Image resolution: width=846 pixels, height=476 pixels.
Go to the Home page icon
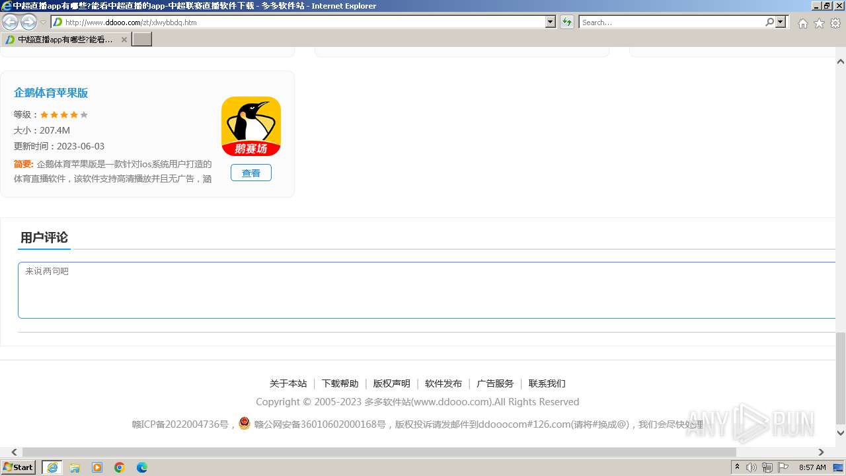[802, 23]
